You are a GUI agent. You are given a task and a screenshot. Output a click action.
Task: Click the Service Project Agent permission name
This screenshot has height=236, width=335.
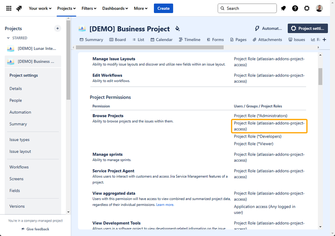[113, 171]
